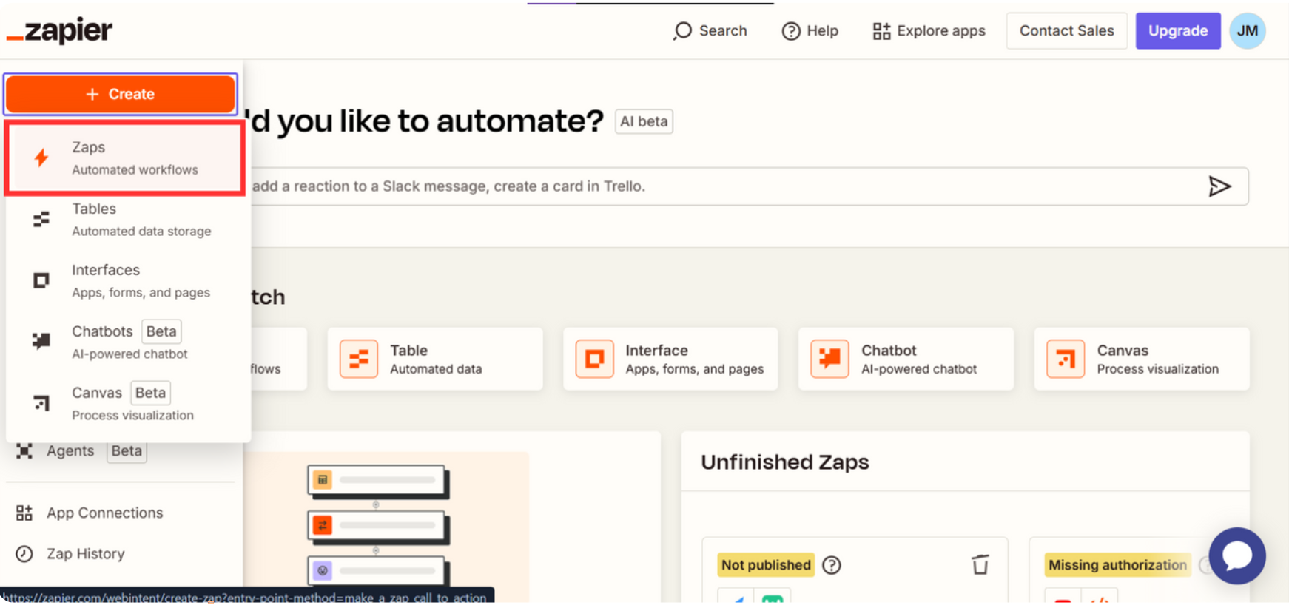Click the orange Table card icon
Screen dimensions: 1289x608
tap(359, 359)
